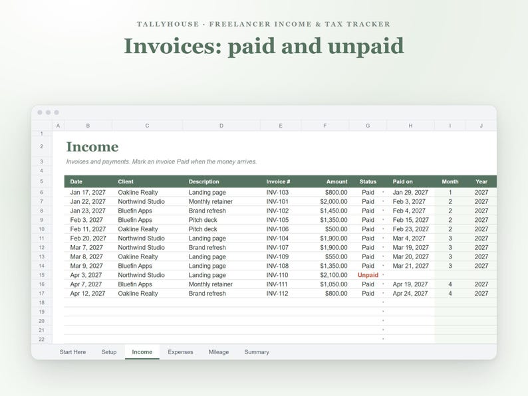Select the $550.00 amount cell
The image size is (528, 396).
click(325, 256)
